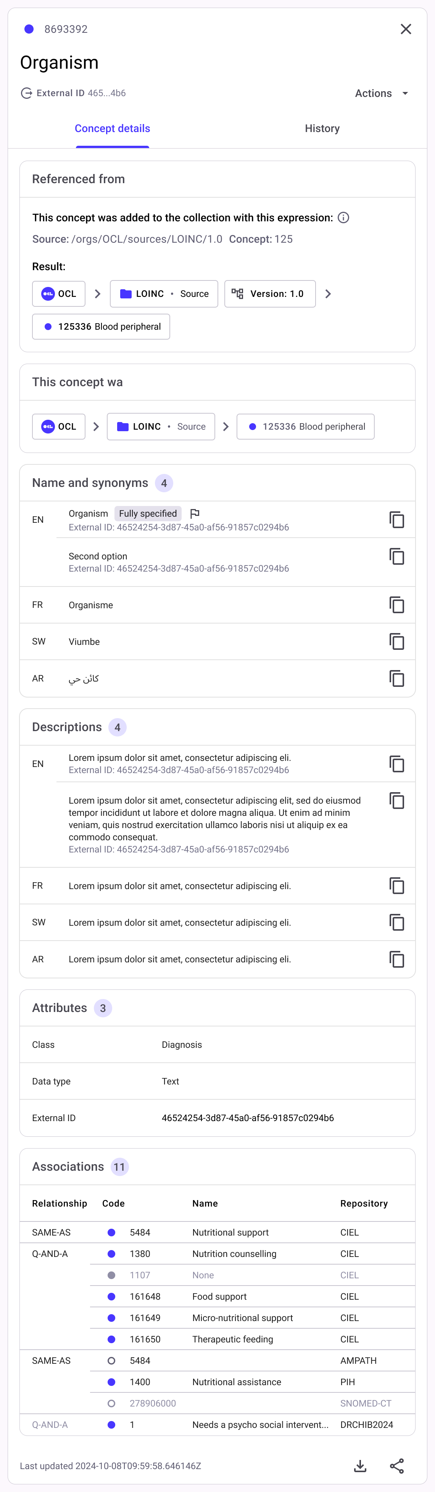The height and width of the screenshot is (1492, 435).
Task: Expand the chevron after Version: 1.0
Action: click(329, 294)
